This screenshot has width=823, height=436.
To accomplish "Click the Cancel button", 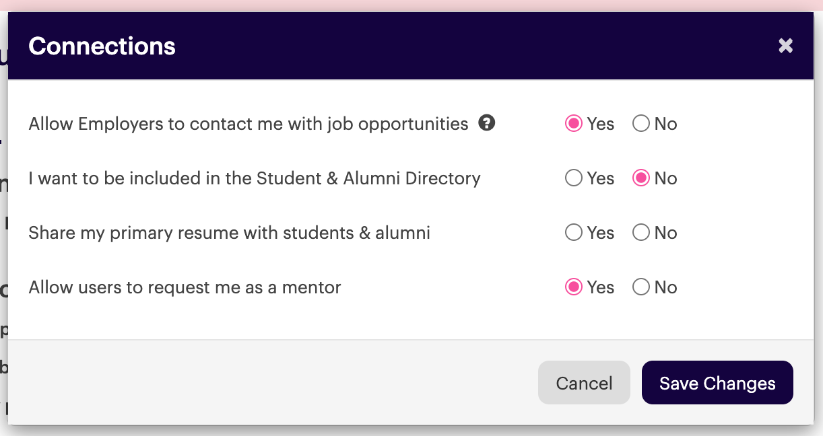I will 584,383.
